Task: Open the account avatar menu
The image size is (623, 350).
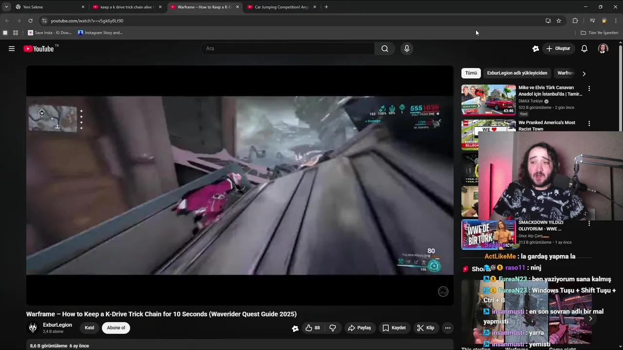Action: tap(603, 49)
